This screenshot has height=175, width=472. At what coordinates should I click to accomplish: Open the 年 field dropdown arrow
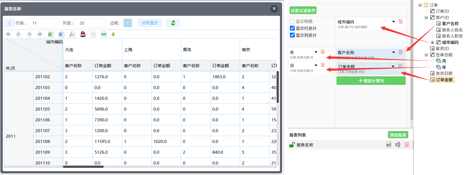tap(316, 52)
